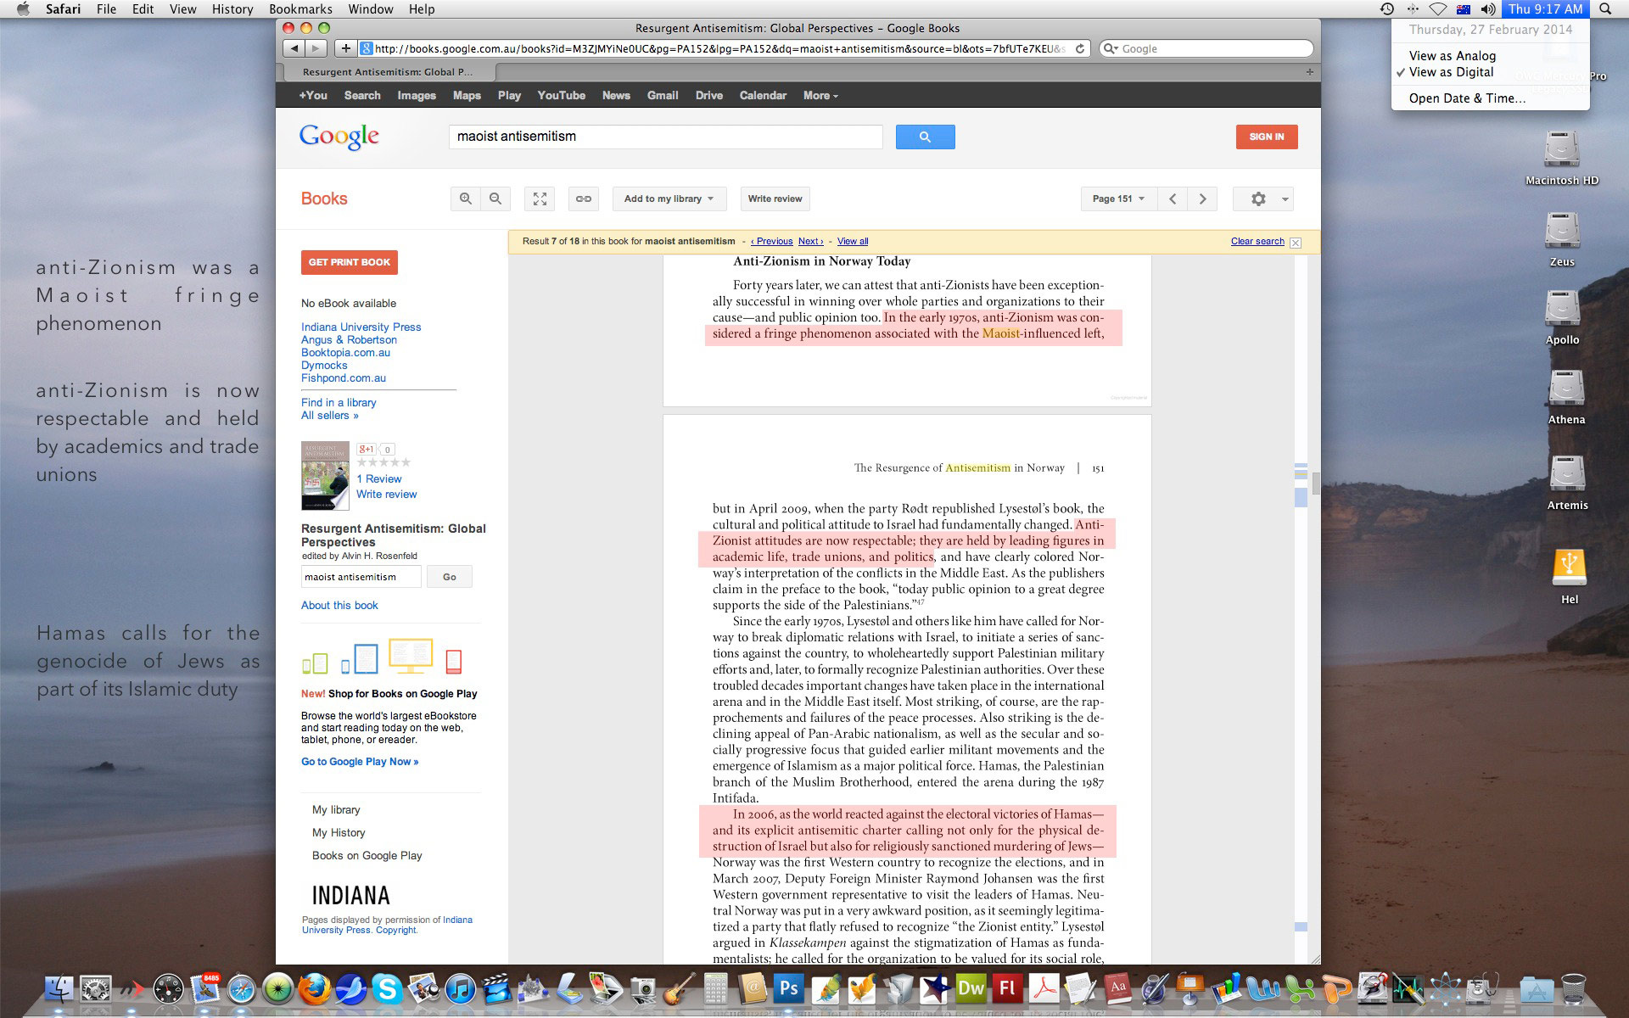Open the About this book link

(339, 605)
